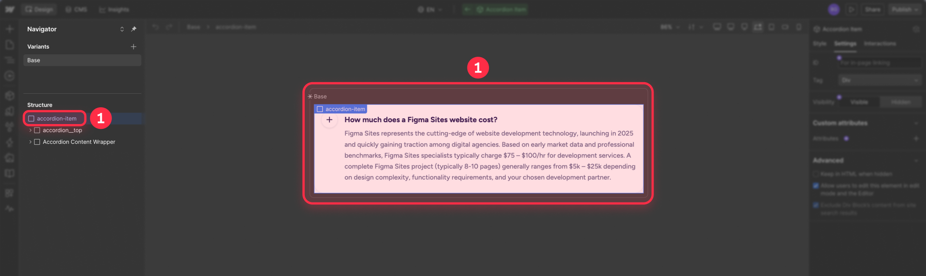Set visibility to Visible
926x276 pixels.
(859, 102)
